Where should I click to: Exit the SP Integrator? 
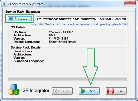[116, 91]
